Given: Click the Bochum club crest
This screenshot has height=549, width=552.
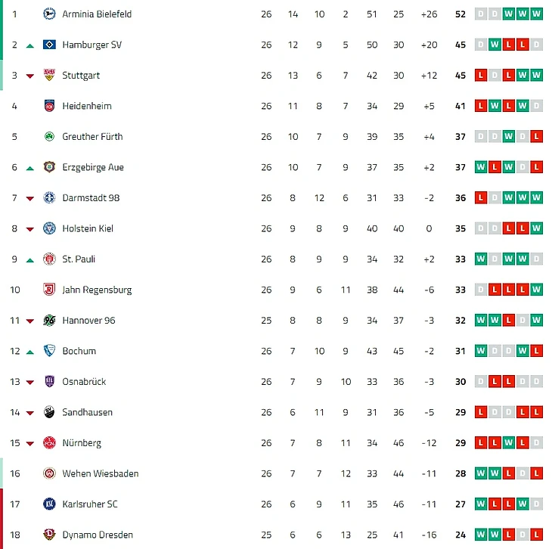Looking at the screenshot, I should (49, 351).
